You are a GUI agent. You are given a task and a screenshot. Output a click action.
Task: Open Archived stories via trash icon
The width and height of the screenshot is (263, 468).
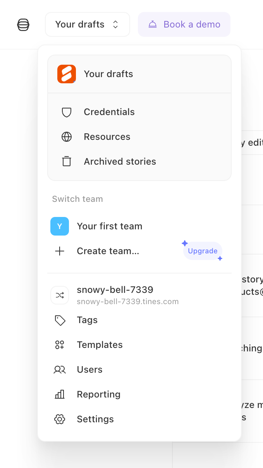67,162
